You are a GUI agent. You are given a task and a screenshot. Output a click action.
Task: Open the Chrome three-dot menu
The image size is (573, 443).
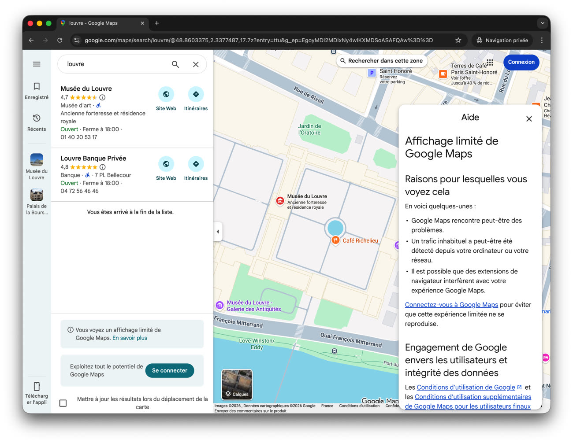[542, 40]
